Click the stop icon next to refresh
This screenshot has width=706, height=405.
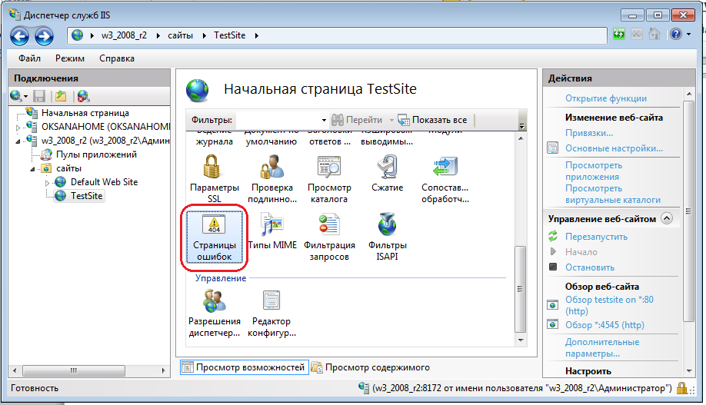tap(636, 35)
